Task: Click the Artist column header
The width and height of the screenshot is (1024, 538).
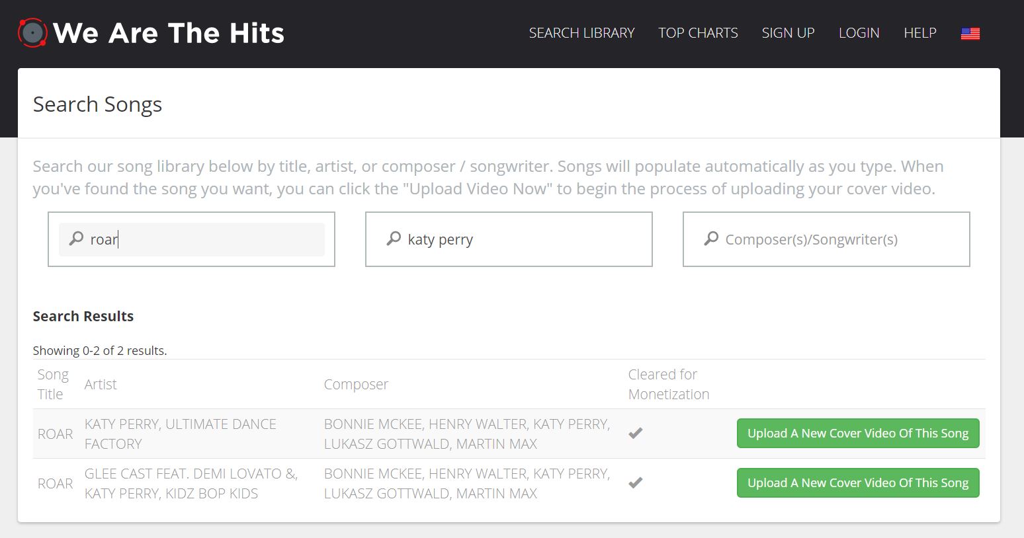Action: [x=101, y=384]
